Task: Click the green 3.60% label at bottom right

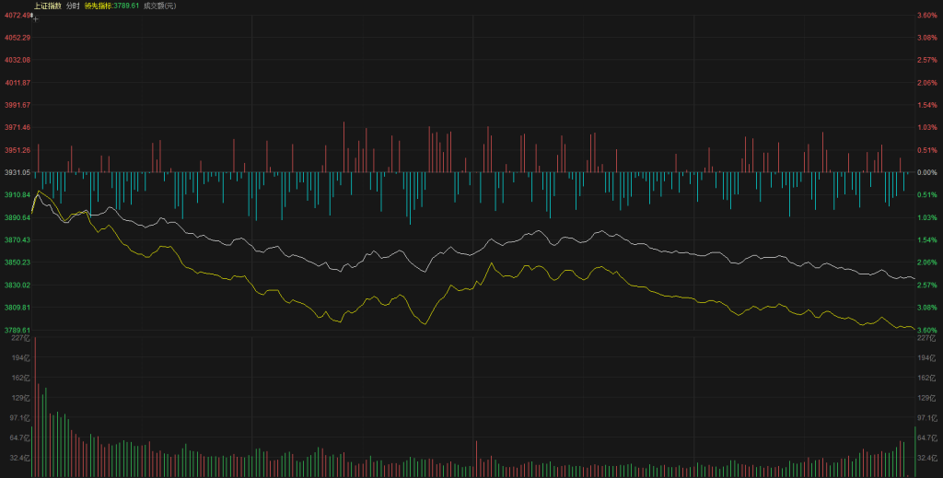Action: click(x=926, y=330)
